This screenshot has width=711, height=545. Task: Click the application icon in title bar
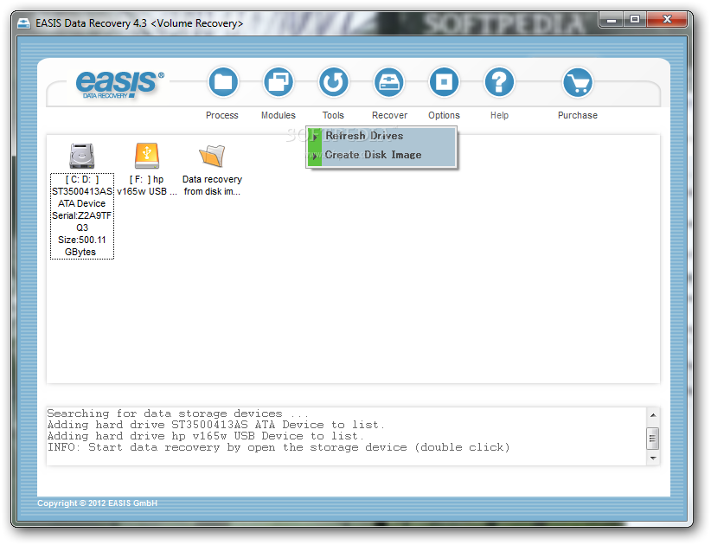tap(23, 23)
